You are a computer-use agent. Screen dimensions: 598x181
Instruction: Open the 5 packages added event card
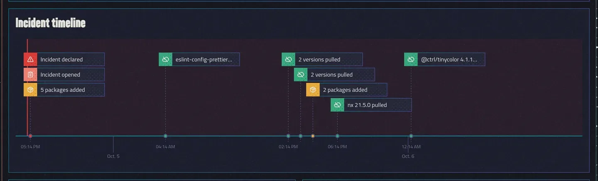[64, 90]
